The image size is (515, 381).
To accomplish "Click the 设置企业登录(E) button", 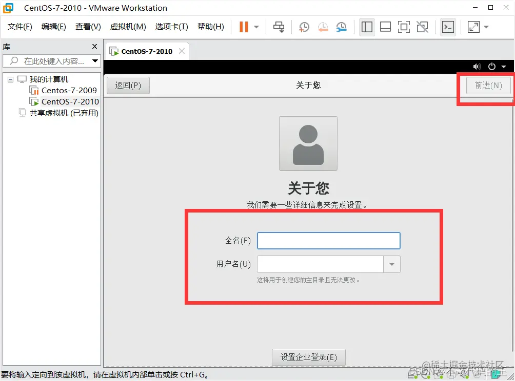I will (x=309, y=357).
